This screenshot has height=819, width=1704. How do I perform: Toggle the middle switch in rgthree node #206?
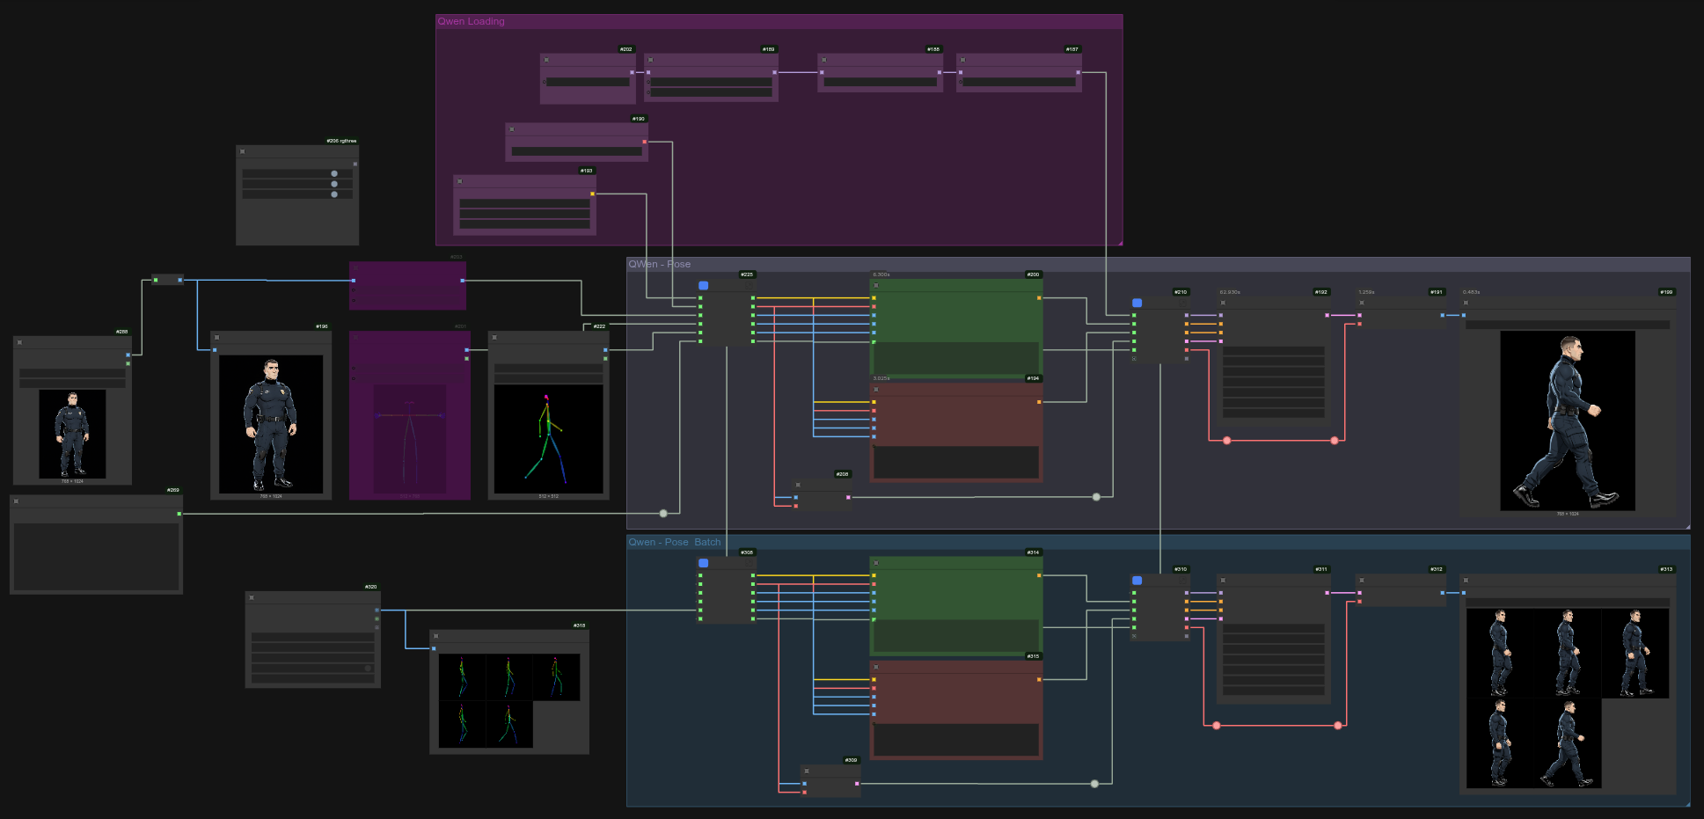tap(334, 184)
